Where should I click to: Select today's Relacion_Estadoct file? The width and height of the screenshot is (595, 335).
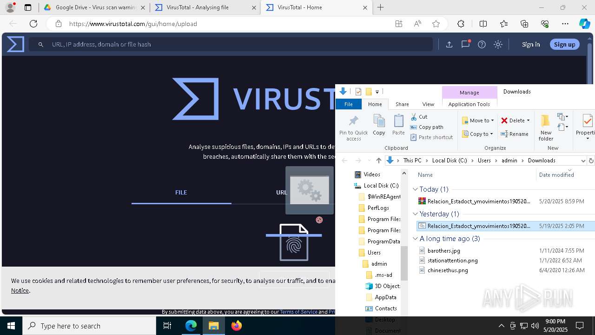(479, 201)
